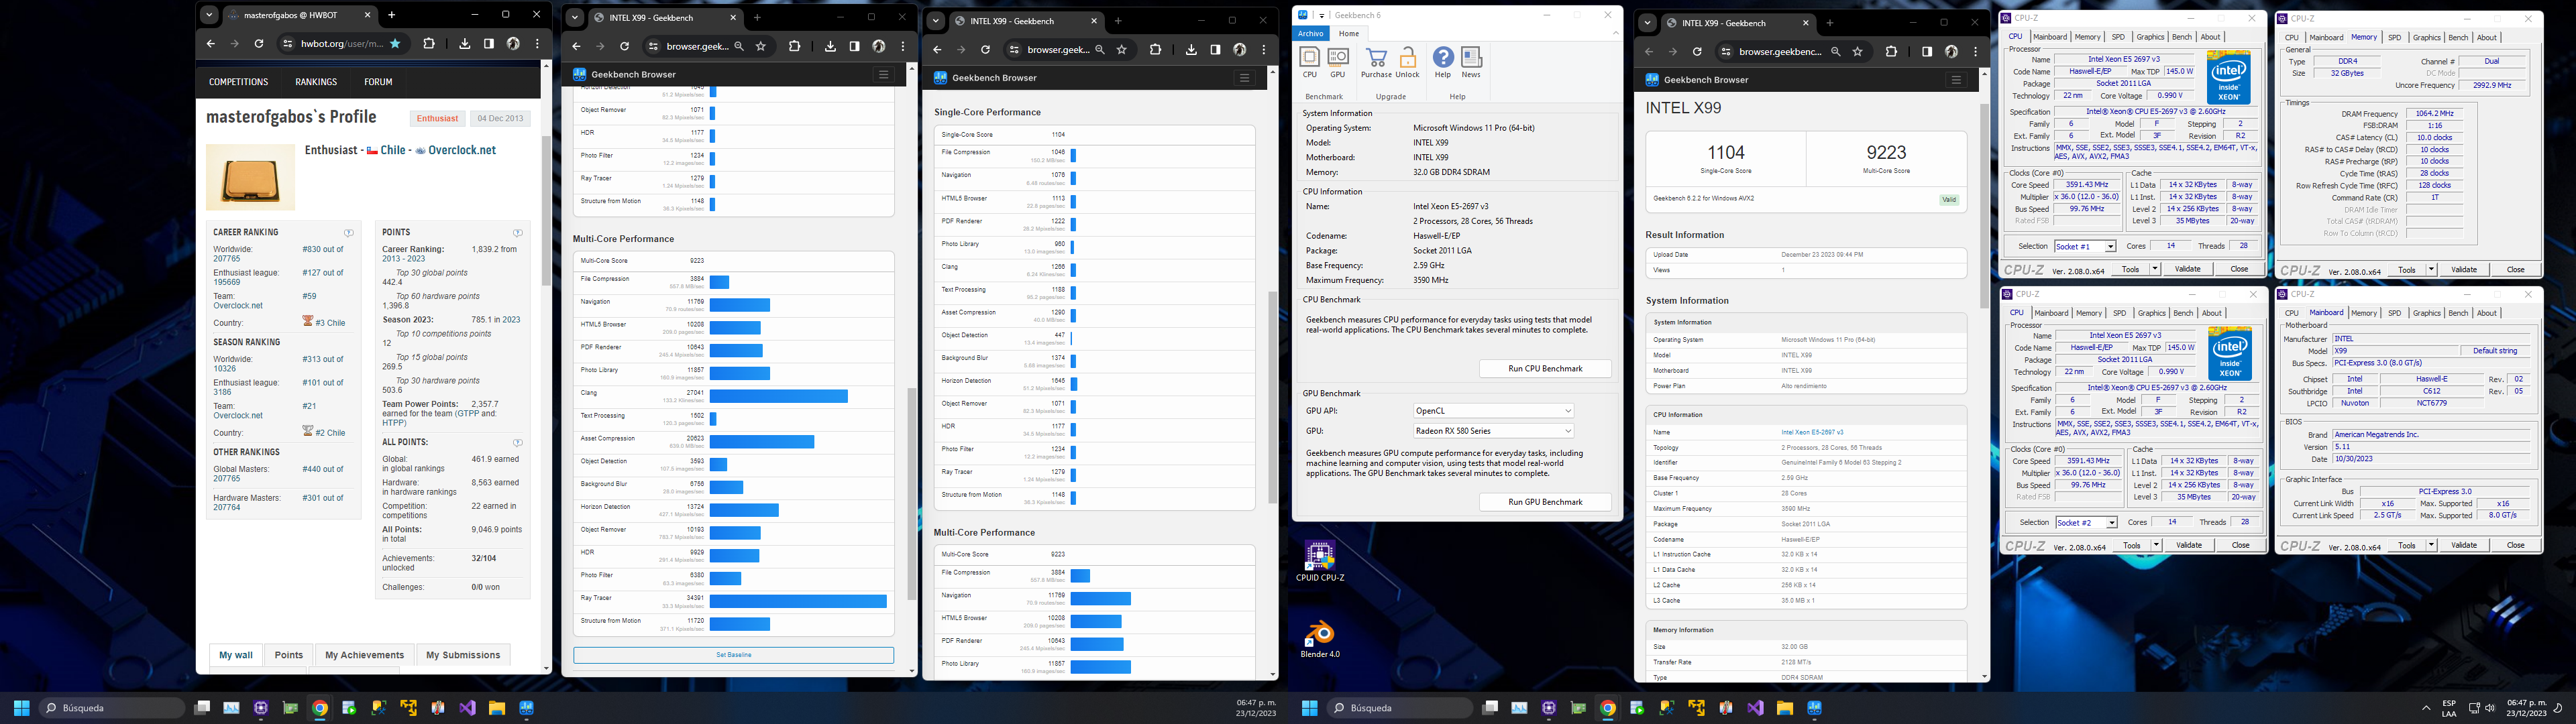Click the blue bookmark star in HWBOT window

click(395, 44)
